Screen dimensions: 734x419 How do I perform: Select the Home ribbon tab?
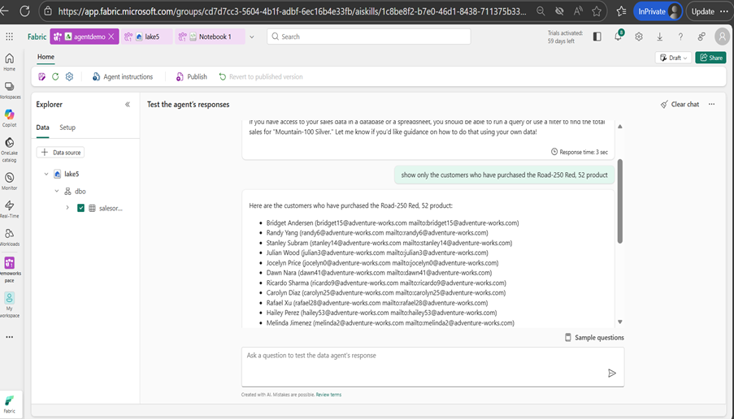point(46,57)
